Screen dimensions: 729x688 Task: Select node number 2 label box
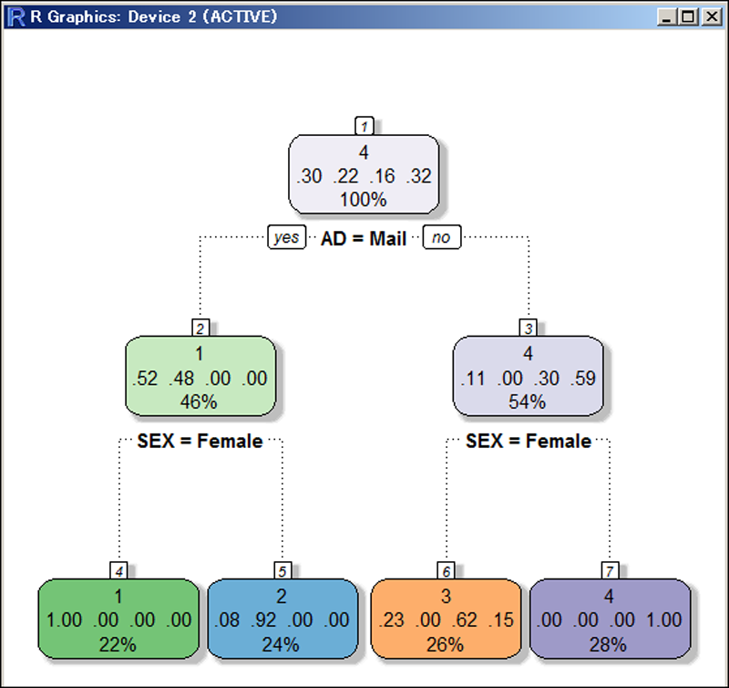[200, 328]
